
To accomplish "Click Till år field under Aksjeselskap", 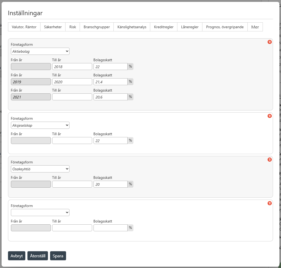I will (x=72, y=141).
